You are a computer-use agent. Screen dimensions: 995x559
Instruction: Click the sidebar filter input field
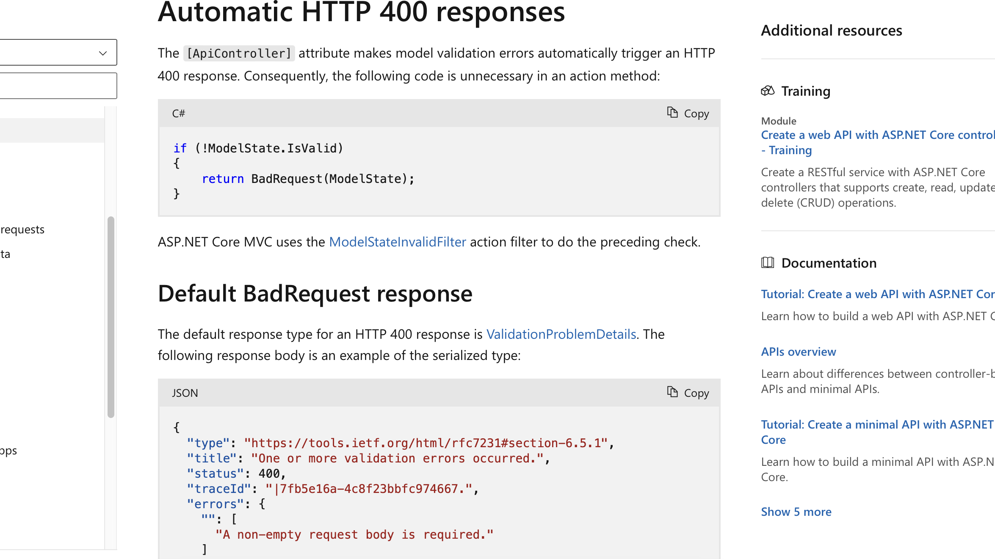click(x=57, y=86)
